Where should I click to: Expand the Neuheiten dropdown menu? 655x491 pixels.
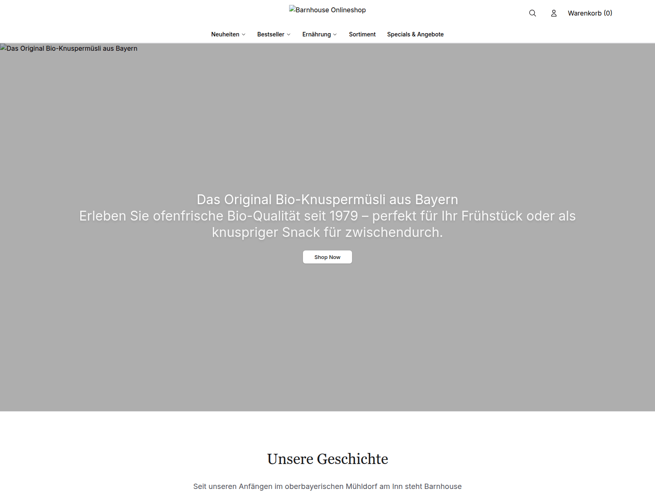tap(228, 34)
